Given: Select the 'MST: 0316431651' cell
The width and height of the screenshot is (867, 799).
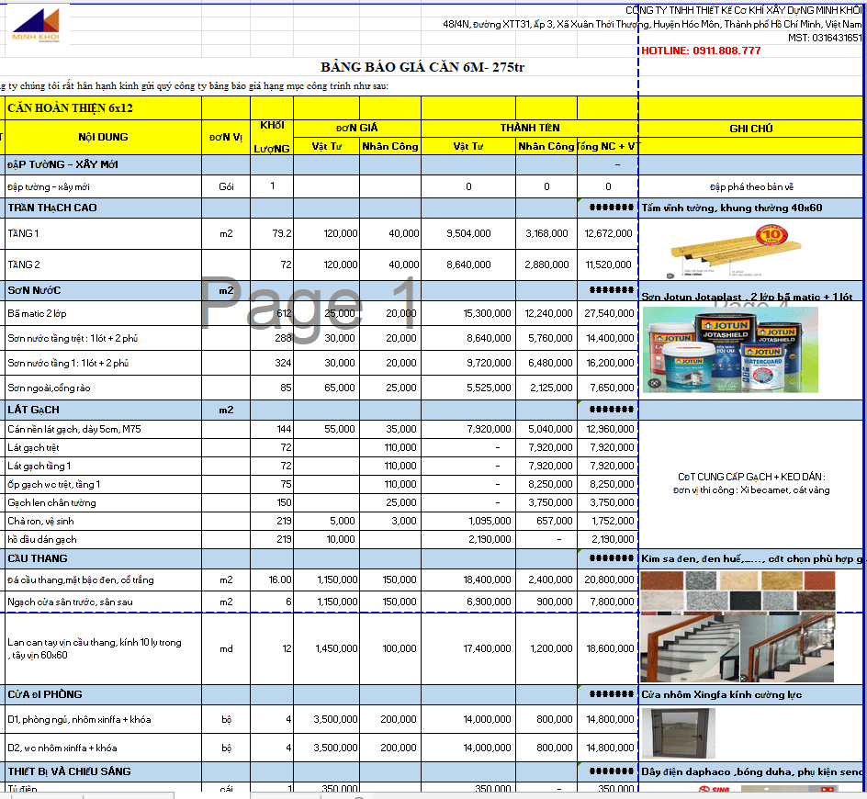Looking at the screenshot, I should [x=825, y=39].
